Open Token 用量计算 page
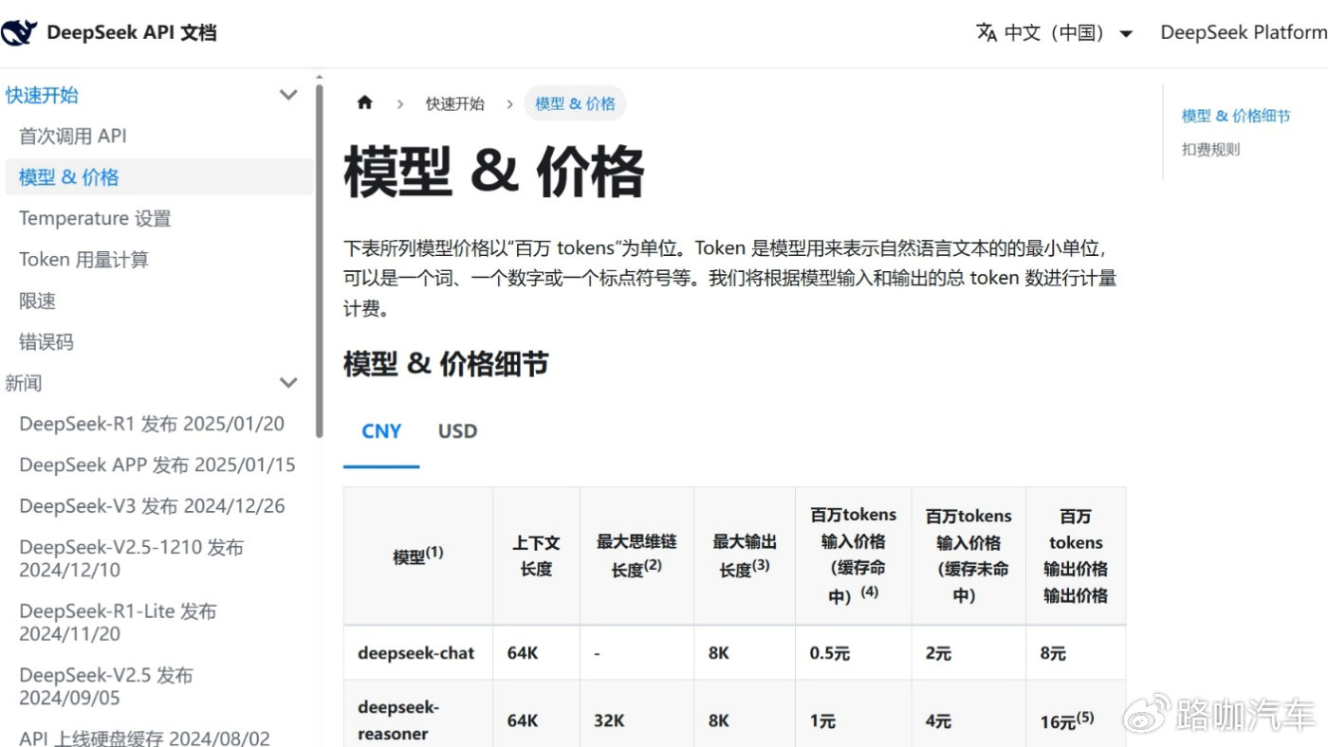 click(x=83, y=260)
